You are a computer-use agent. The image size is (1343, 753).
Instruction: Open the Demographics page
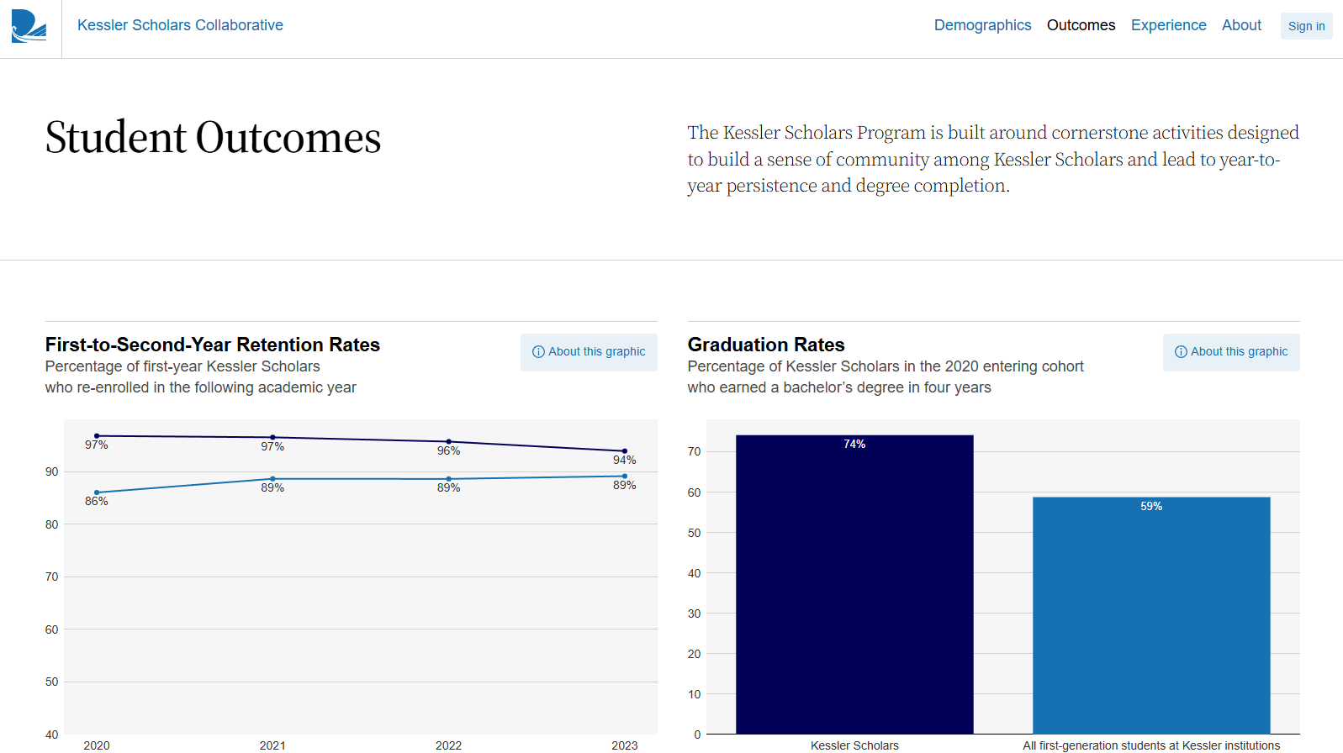(x=982, y=25)
